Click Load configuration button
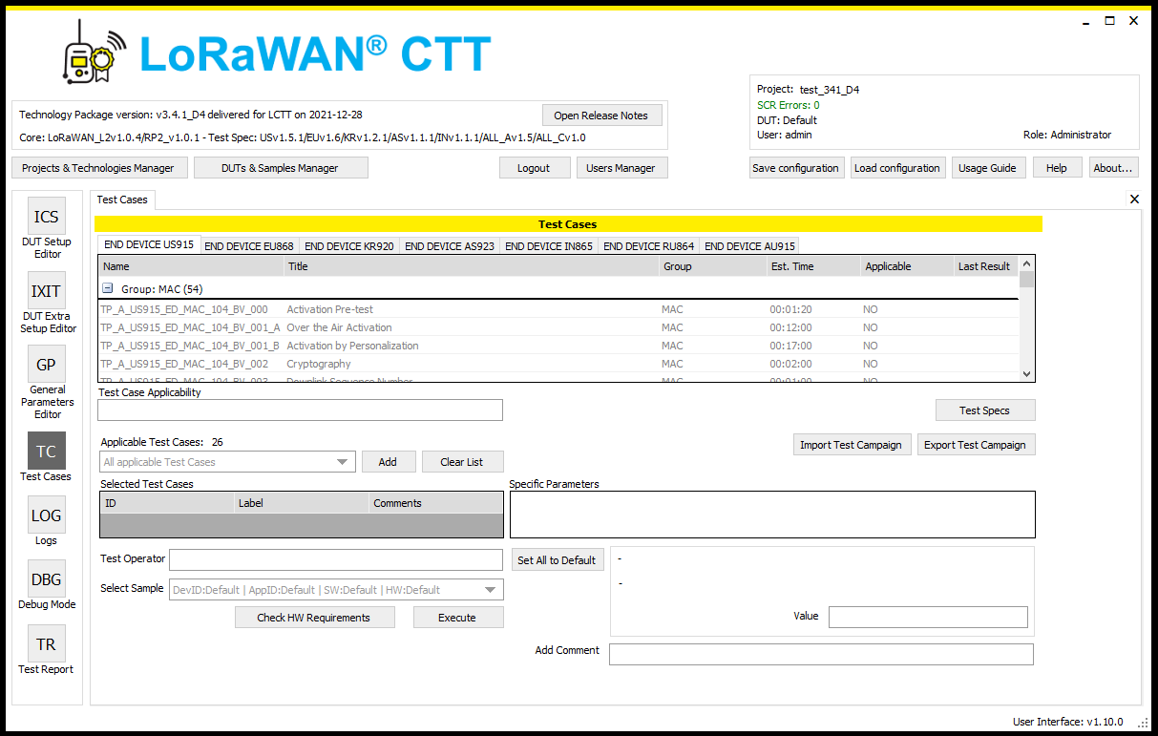The height and width of the screenshot is (736, 1158). (897, 168)
